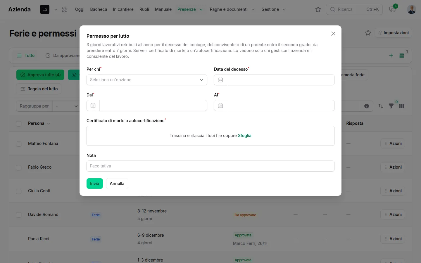This screenshot has height=263, width=421.
Task: Open In cantiere in the navigation
Action: click(x=123, y=9)
